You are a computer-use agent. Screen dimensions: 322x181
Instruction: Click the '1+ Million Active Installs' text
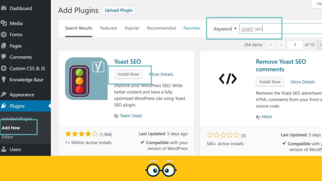[88, 143]
